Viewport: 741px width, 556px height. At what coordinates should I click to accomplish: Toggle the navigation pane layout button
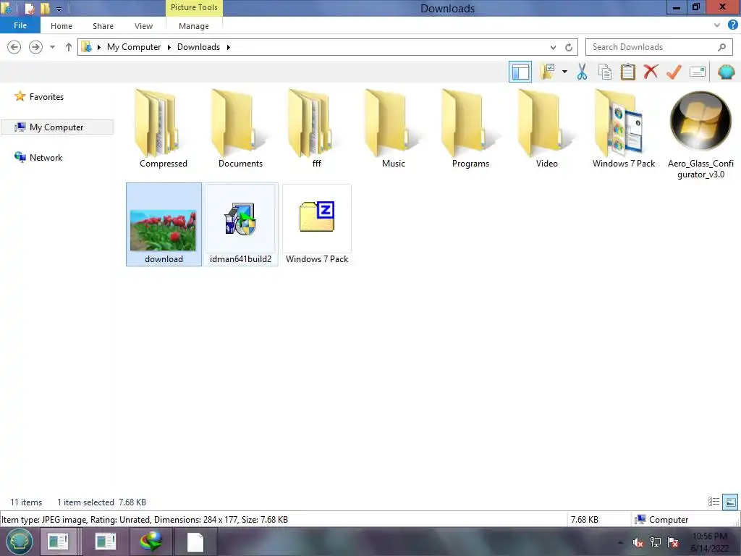coord(520,72)
